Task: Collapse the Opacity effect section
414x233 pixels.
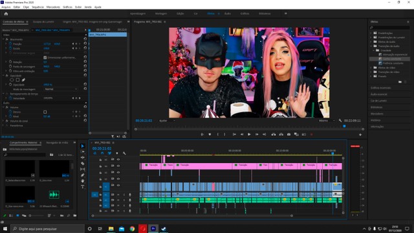Action: pos(4,76)
